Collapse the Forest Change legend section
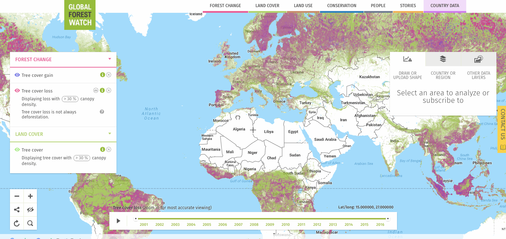 (110, 59)
